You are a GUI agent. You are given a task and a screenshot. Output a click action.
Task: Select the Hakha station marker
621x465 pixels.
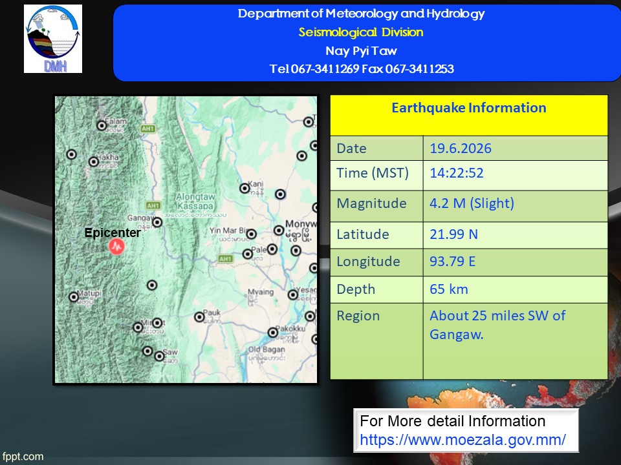pyautogui.click(x=94, y=161)
